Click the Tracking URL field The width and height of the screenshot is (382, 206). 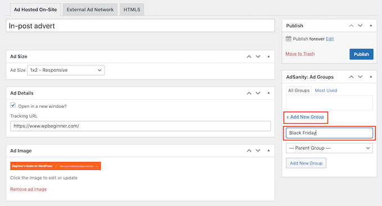click(140, 126)
